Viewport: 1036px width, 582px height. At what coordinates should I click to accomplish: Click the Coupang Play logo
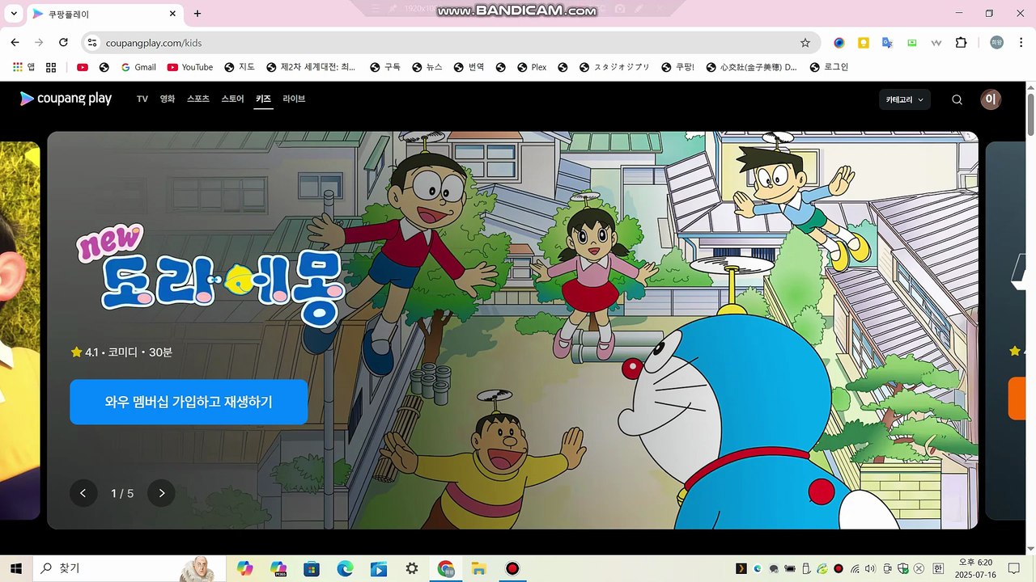(x=66, y=99)
